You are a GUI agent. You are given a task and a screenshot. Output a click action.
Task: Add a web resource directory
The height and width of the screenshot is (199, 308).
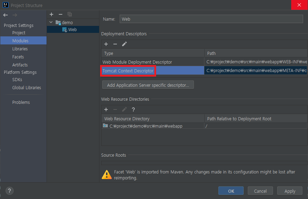coord(106,109)
